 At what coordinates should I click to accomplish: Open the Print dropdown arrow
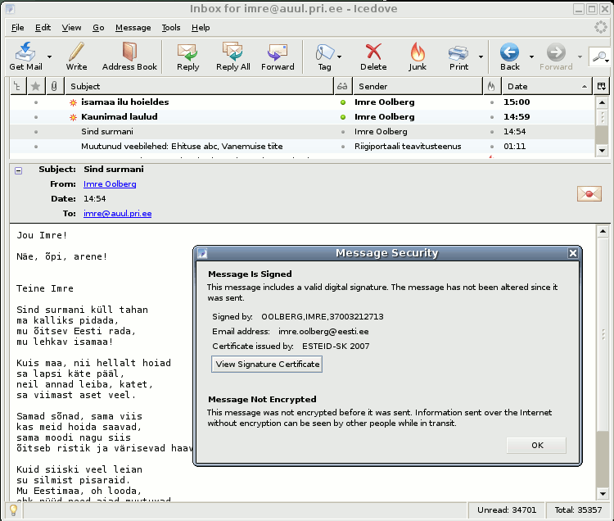tap(481, 57)
